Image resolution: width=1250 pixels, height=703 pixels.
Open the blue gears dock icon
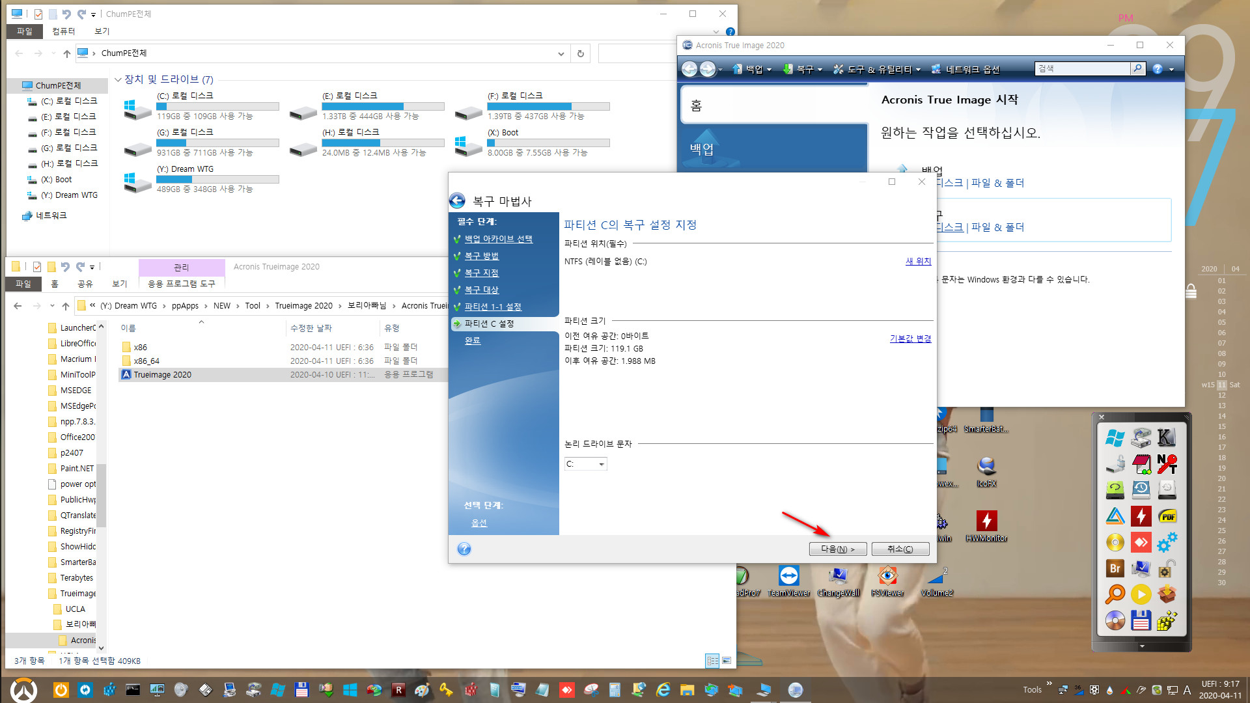click(1167, 542)
